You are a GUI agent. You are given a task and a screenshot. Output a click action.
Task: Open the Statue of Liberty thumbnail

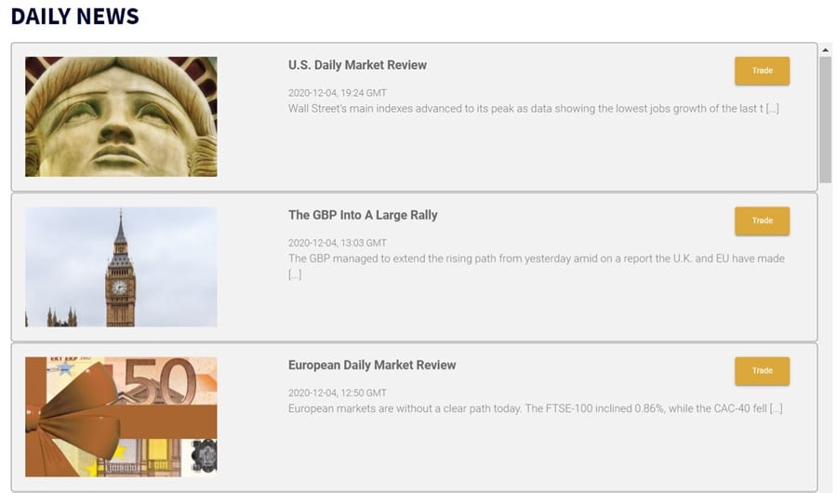pyautogui.click(x=121, y=116)
